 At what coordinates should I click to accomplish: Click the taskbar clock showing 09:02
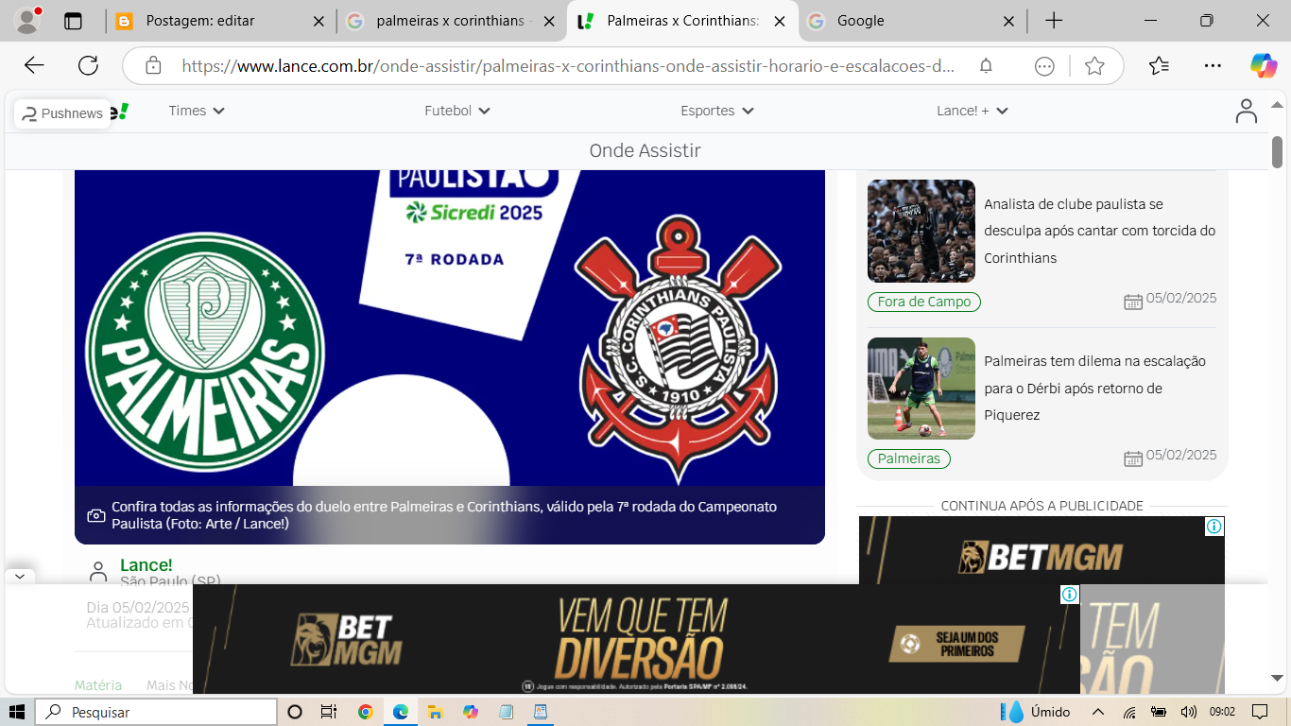[1222, 712]
